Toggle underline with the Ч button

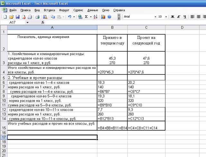pyautogui.click(x=185, y=17)
